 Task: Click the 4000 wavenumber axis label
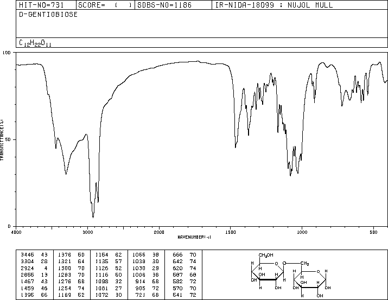pos(16,232)
